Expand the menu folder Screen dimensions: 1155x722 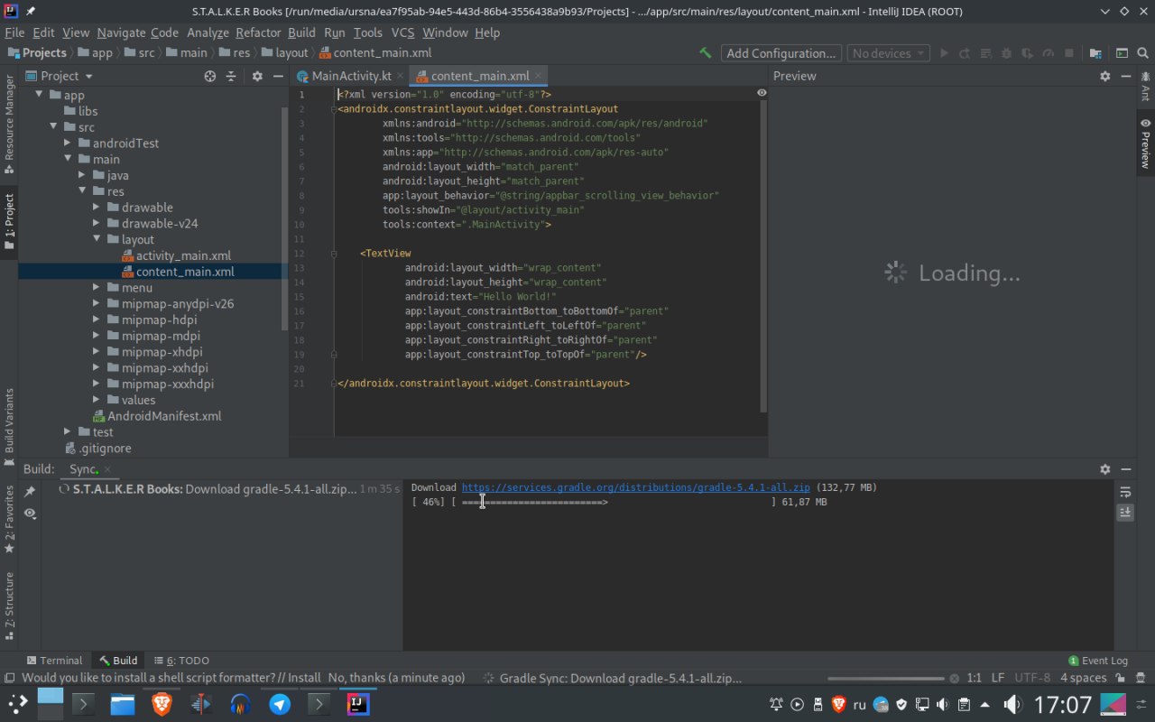tap(97, 287)
